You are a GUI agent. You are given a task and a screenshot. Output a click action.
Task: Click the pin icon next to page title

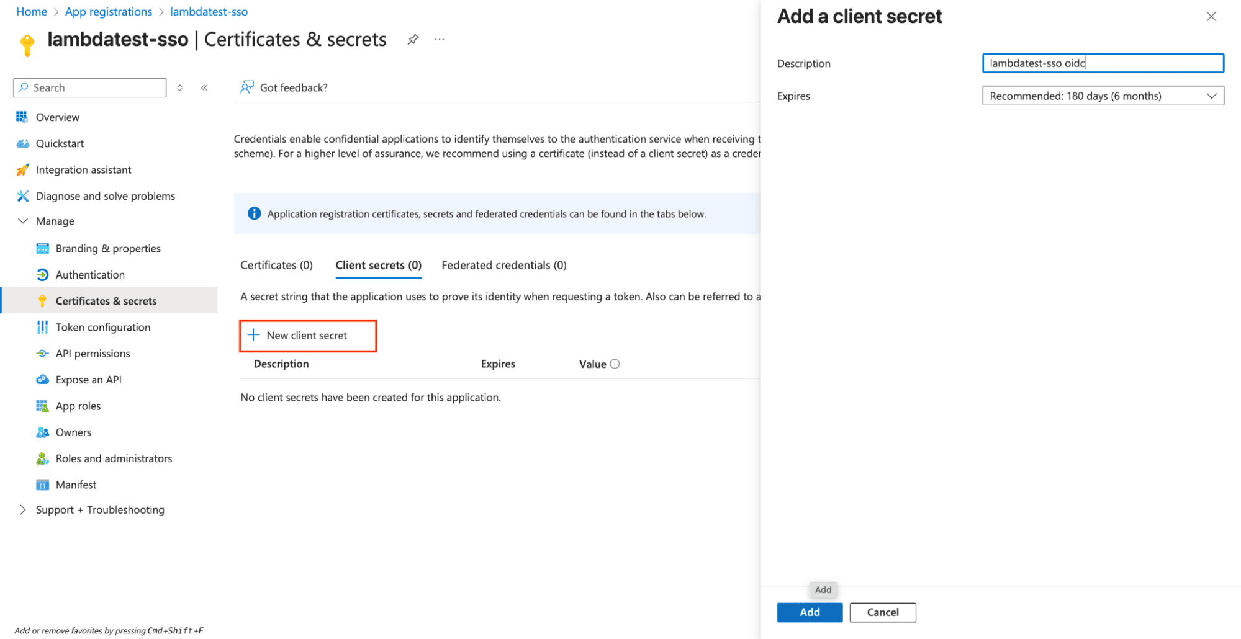pos(413,38)
